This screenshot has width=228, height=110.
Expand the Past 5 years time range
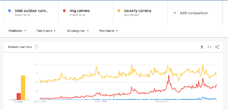pyautogui.click(x=46, y=31)
